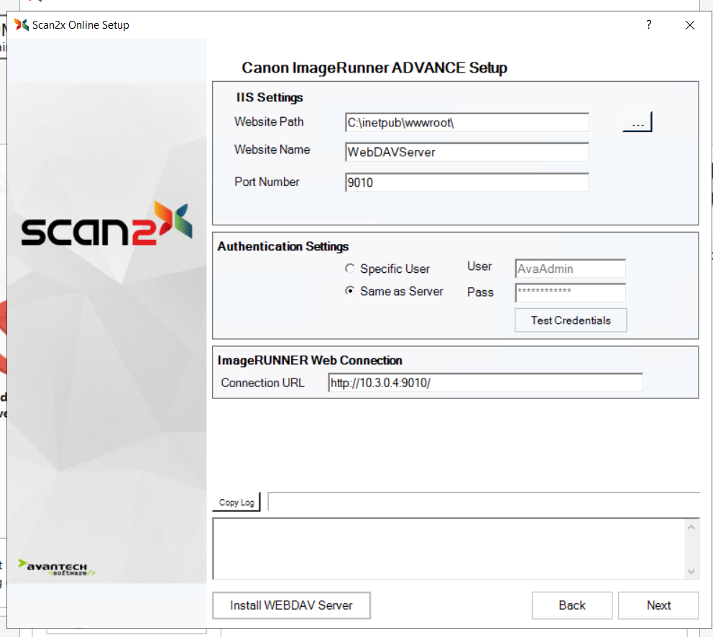The height and width of the screenshot is (637, 713).
Task: Click the User field containing AvaAdmin
Action: tap(570, 269)
